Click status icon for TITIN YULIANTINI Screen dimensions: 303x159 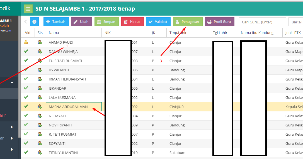[x=40, y=152]
